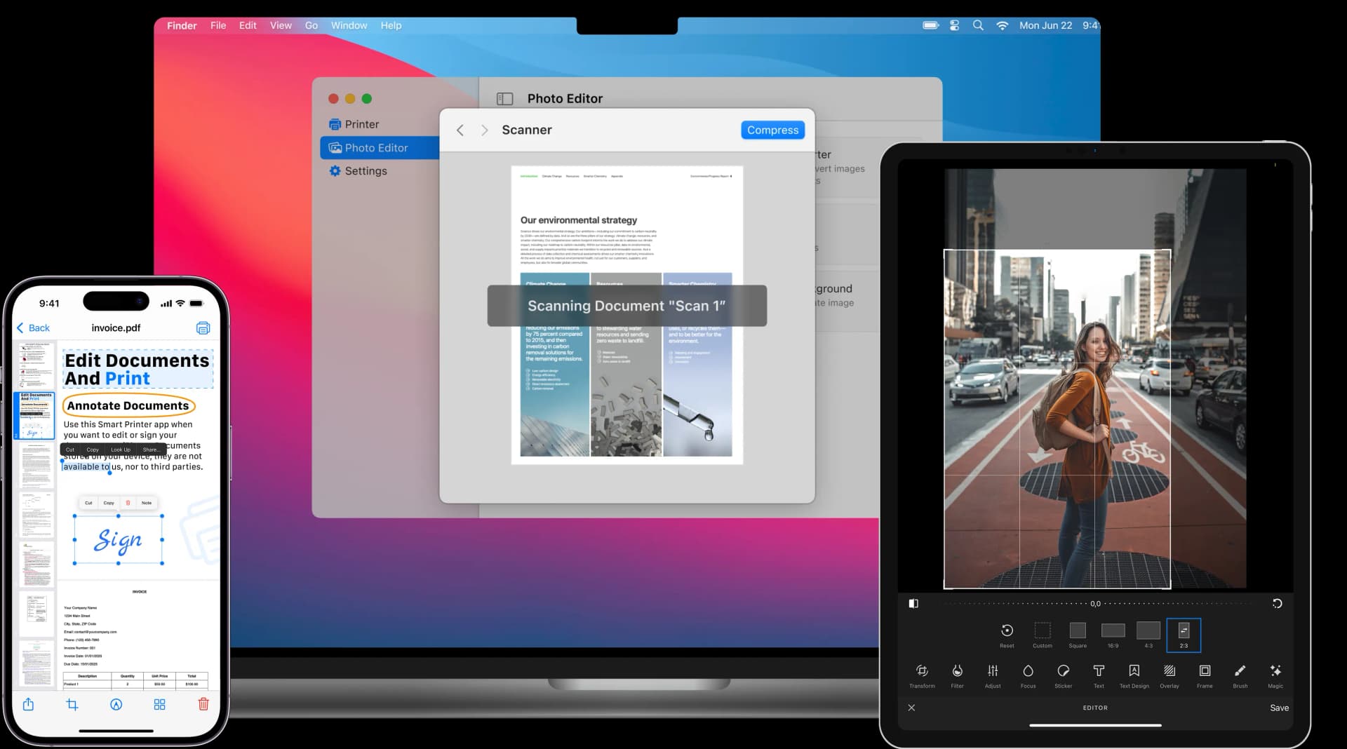
Task: Open the Overlay tool on iPad
Action: pyautogui.click(x=1170, y=676)
